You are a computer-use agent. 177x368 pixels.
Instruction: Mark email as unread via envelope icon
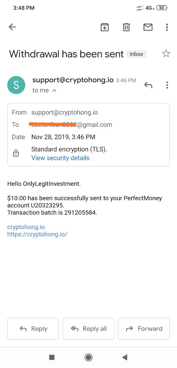[148, 27]
